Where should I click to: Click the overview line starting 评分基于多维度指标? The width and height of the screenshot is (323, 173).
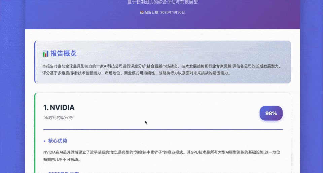tap(137, 73)
